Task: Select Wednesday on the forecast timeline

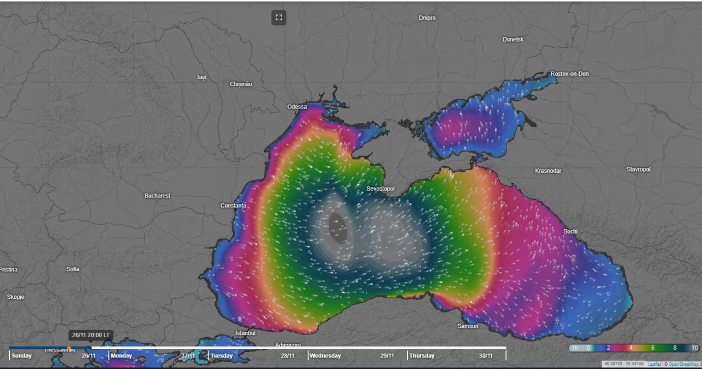Action: 325,356
